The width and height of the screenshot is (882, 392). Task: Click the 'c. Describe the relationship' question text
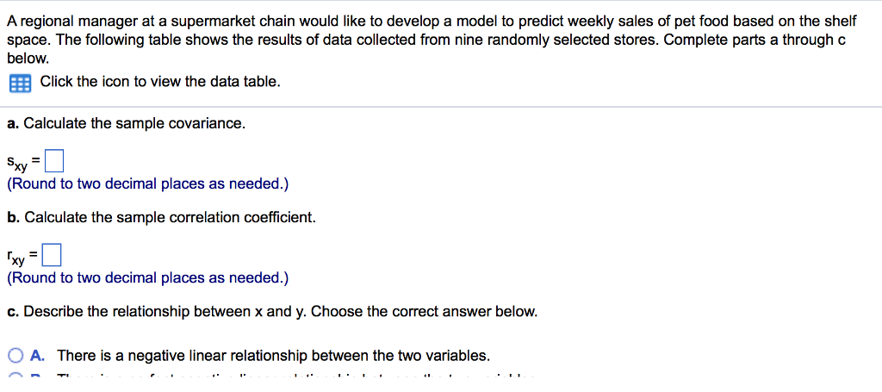[157, 311]
